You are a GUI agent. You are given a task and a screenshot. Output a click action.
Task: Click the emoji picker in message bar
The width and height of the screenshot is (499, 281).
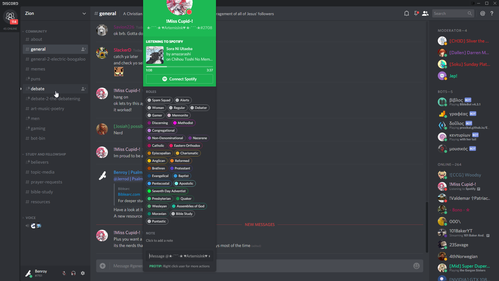(417, 266)
